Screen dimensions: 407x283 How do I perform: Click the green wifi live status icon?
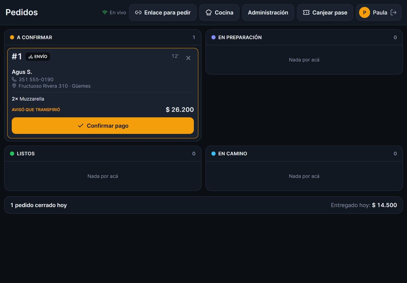105,13
